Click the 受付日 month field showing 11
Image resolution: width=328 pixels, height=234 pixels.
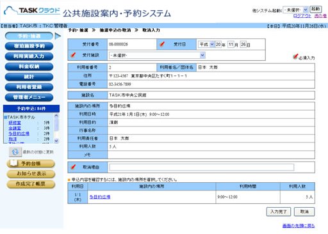pyautogui.click(x=231, y=44)
